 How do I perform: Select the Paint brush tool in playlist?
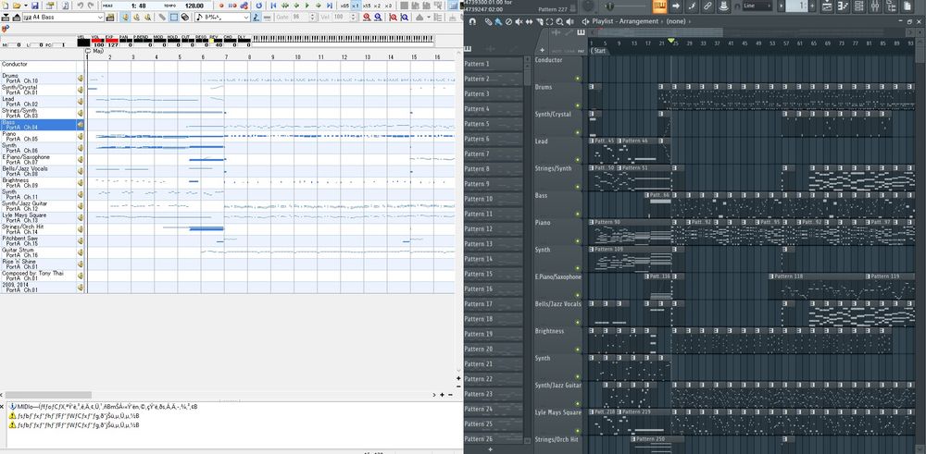pyautogui.click(x=498, y=21)
